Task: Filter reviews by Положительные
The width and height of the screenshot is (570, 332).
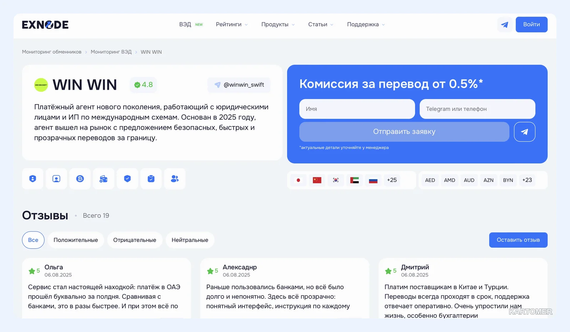Action: tap(76, 240)
